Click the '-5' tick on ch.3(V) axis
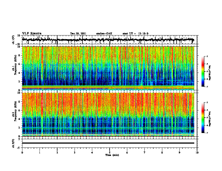Image resolution: width=222 pixels, height=171 pixels. pyautogui.click(x=19, y=148)
